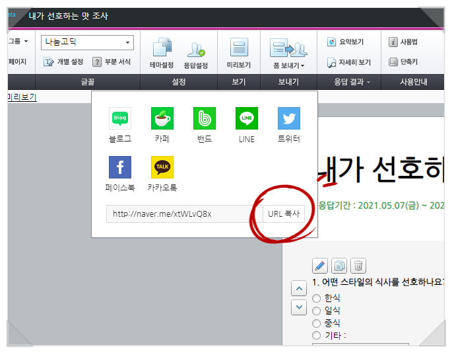
Task: Open 자세히 보기 detailed view
Action: point(349,62)
